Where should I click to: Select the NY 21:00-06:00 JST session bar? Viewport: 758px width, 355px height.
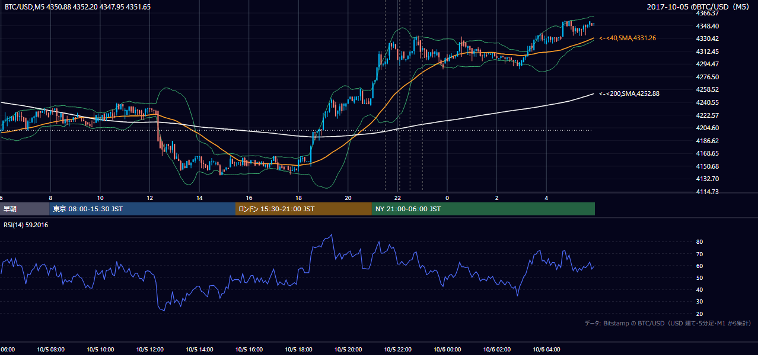pyautogui.click(x=483, y=209)
